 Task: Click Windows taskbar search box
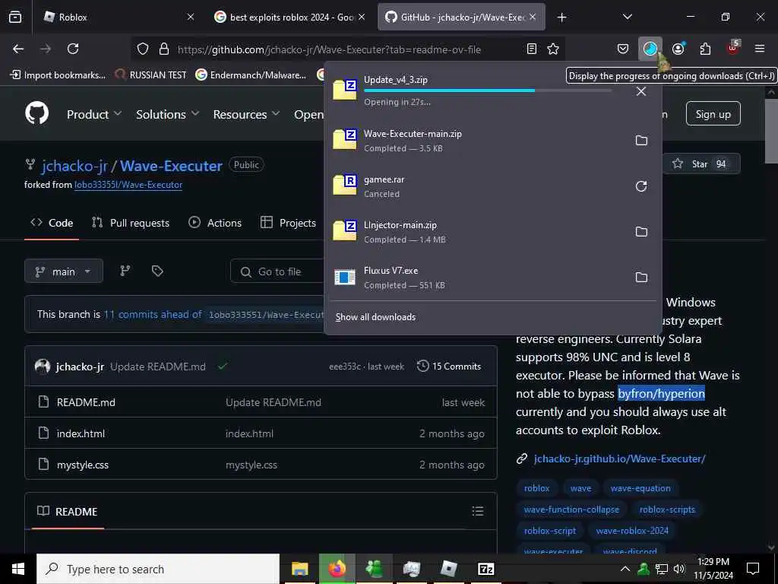click(158, 569)
